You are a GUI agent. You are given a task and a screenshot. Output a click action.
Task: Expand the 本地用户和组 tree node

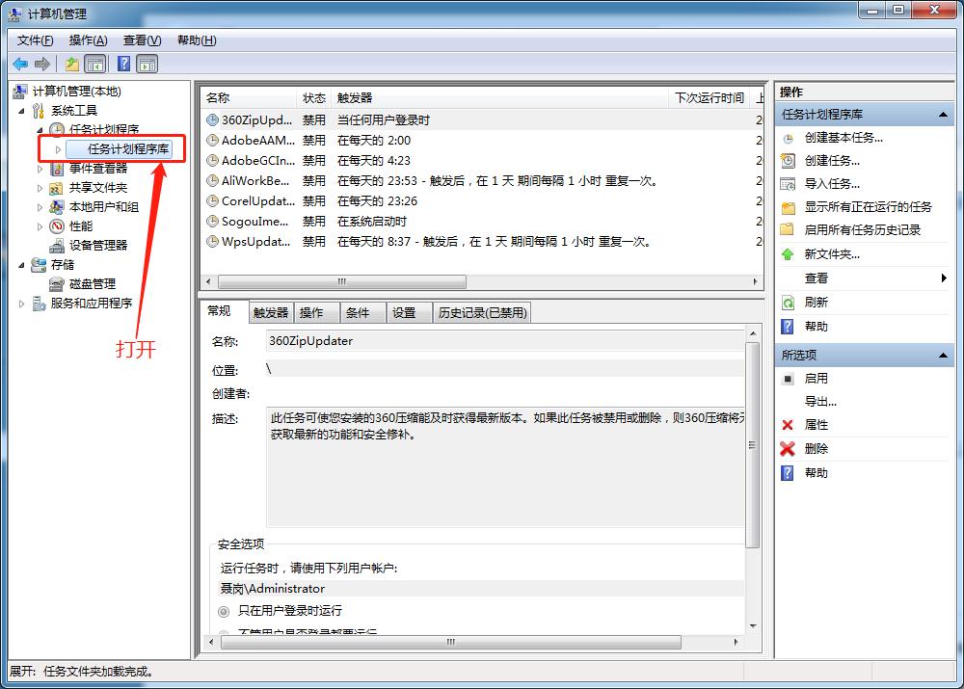pos(40,207)
